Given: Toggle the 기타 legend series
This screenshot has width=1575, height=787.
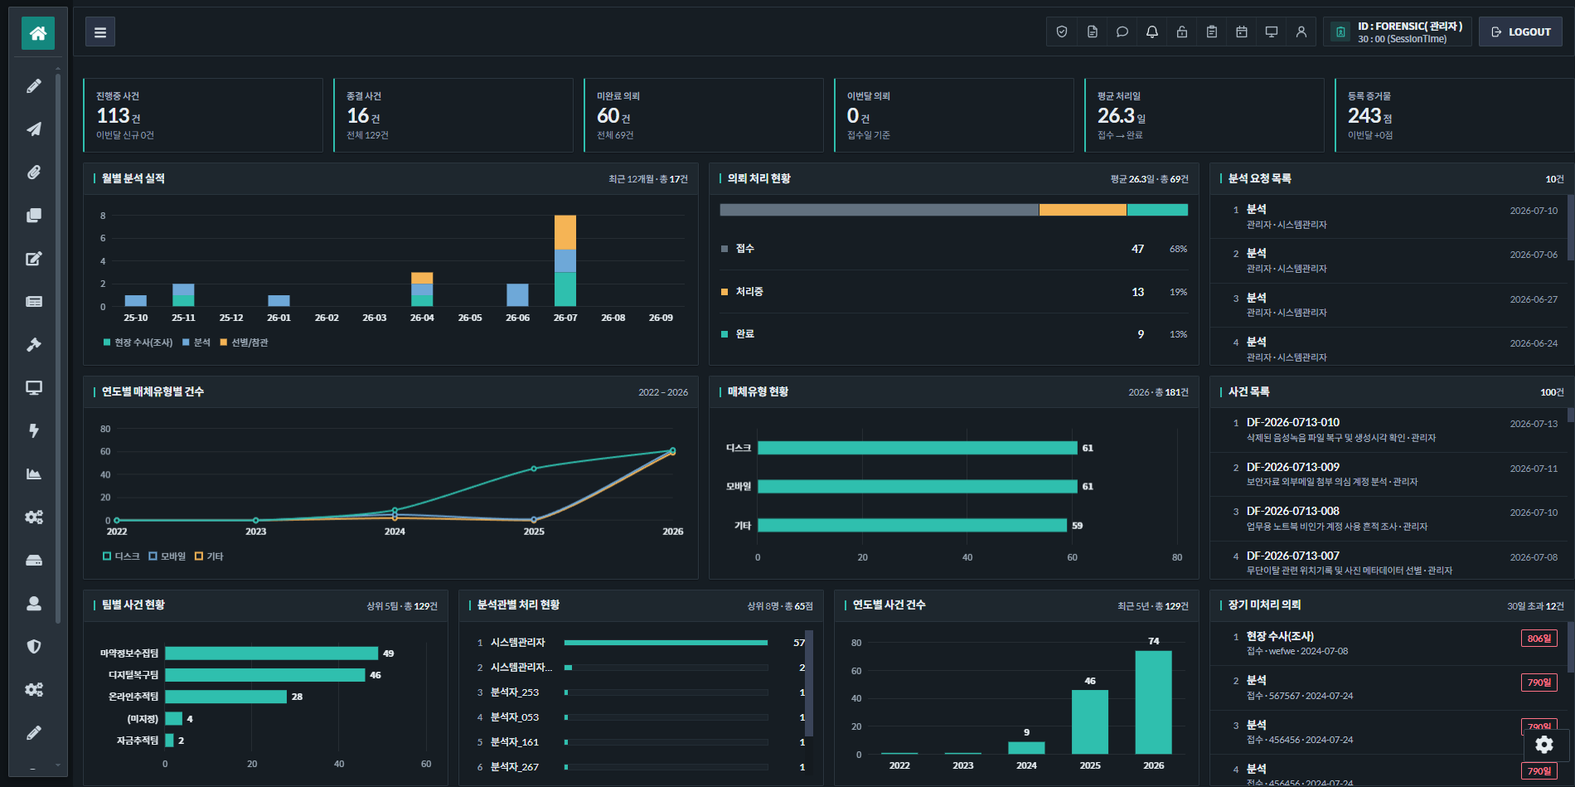Looking at the screenshot, I should point(209,556).
